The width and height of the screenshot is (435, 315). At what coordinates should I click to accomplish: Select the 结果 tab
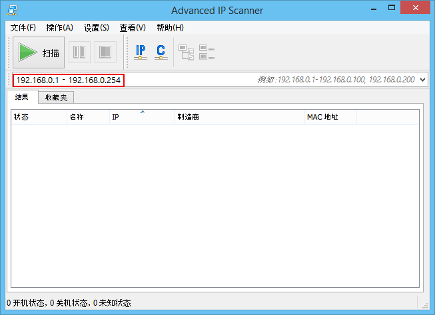pyautogui.click(x=22, y=97)
